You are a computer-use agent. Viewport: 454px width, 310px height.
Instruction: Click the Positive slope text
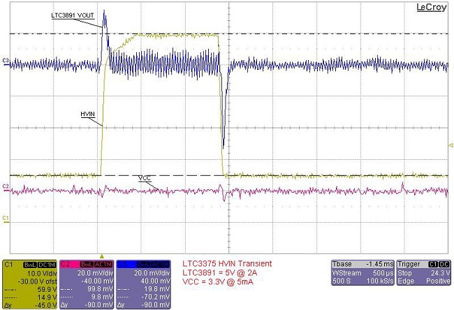(438, 281)
